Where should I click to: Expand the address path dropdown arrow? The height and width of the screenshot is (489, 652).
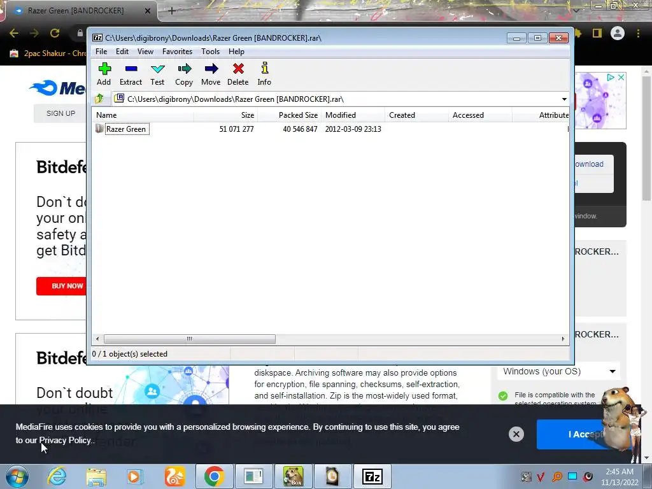564,99
